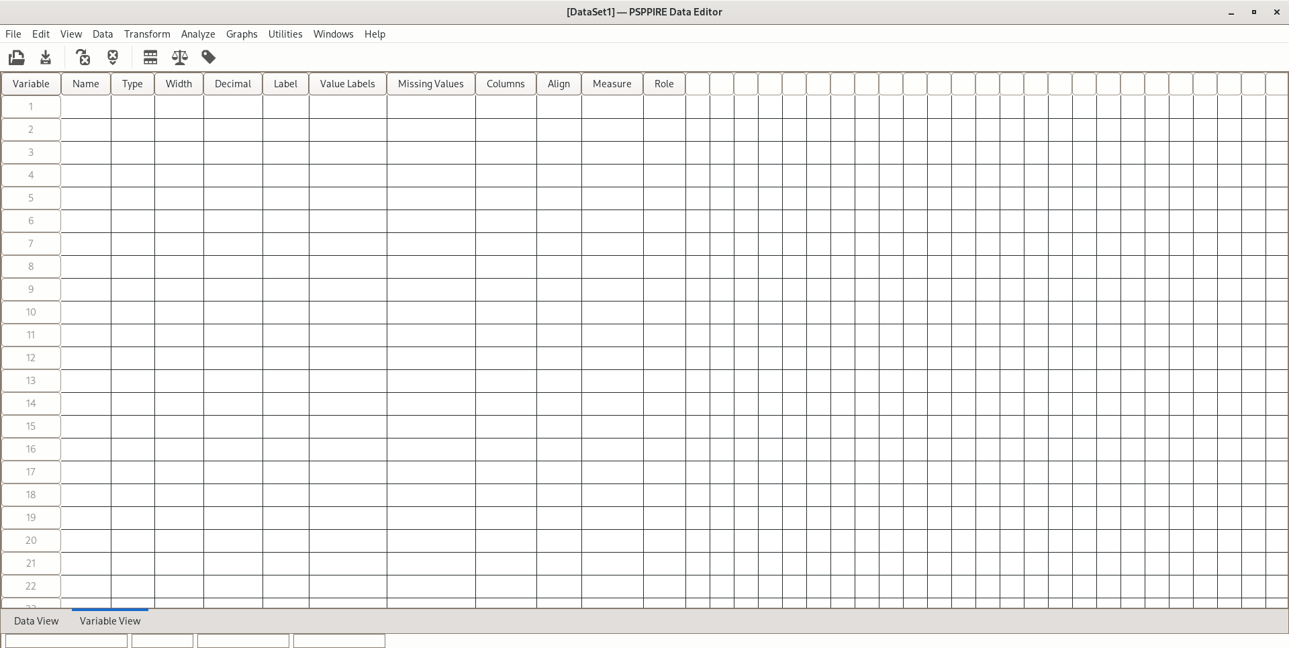Screen dimensions: 1289x648
Task: Maximize the PSPPIRE window
Action: pos(1253,12)
